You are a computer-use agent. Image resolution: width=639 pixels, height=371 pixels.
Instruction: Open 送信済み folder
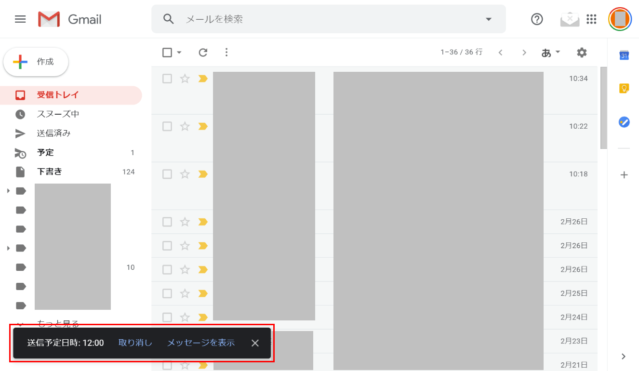click(x=71, y=133)
